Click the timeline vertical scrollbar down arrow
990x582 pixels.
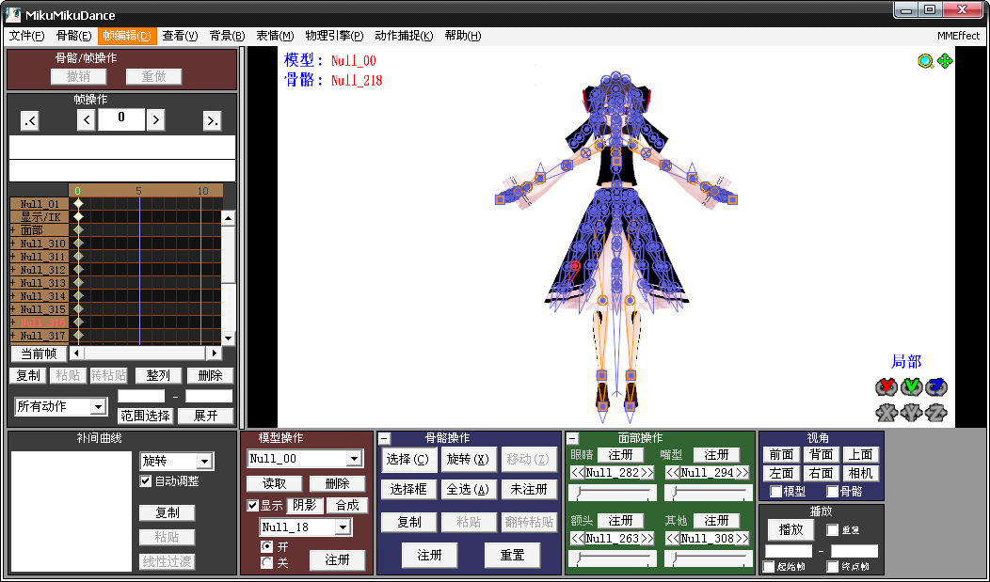tap(228, 338)
